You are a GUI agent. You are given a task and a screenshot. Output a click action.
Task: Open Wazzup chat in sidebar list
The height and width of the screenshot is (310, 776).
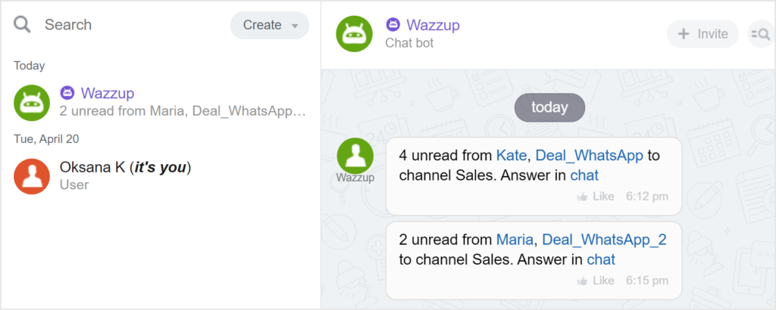click(x=182, y=102)
